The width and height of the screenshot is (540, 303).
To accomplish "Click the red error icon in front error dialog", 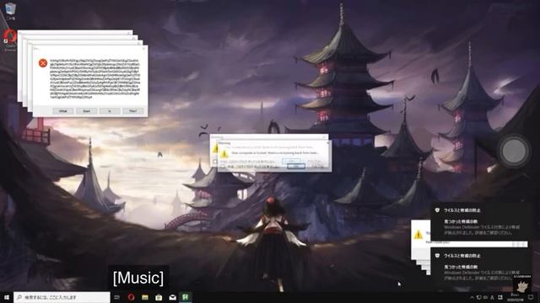I will [x=43, y=63].
